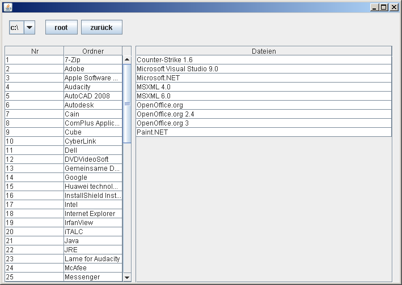Select the iTALC folder
This screenshot has height=285, width=402.
pyautogui.click(x=93, y=232)
